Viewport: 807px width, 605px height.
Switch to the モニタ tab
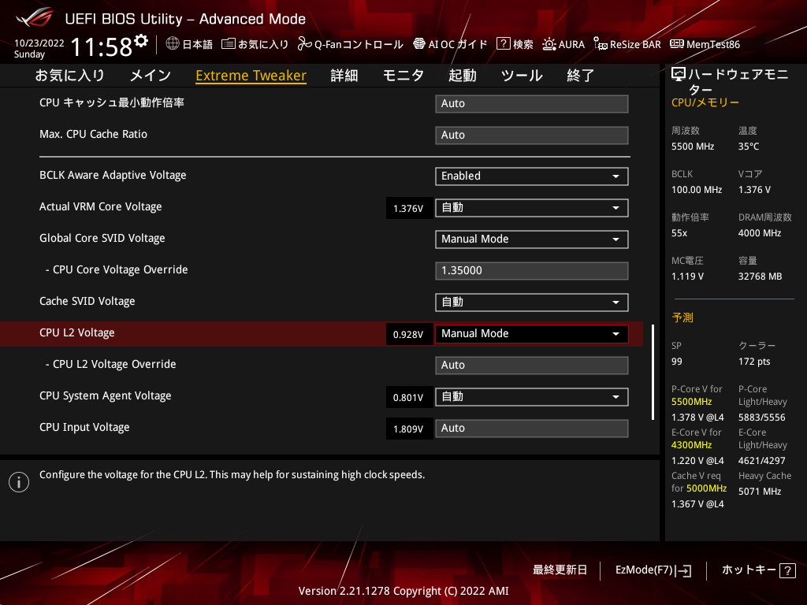pyautogui.click(x=403, y=76)
